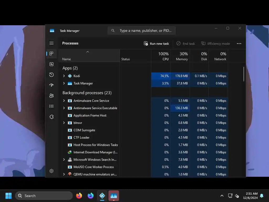Image resolution: width=269 pixels, height=202 pixels.
Task: Click the Microsoft Windows Search Indexer icon
Action: pos(70,160)
